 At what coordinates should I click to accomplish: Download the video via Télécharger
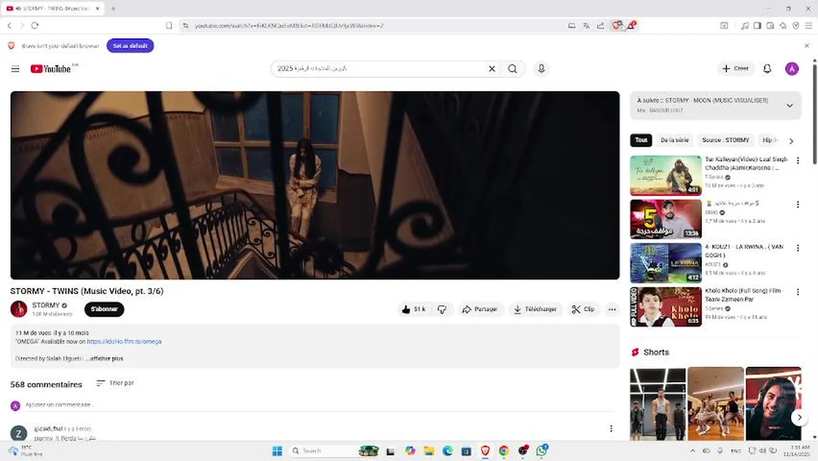coord(535,309)
